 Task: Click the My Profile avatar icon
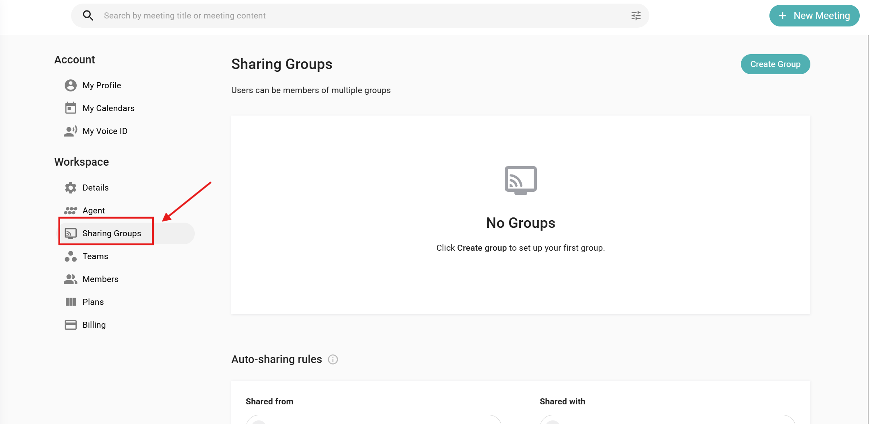coord(71,85)
